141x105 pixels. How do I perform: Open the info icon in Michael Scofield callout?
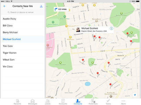pos(111,28)
